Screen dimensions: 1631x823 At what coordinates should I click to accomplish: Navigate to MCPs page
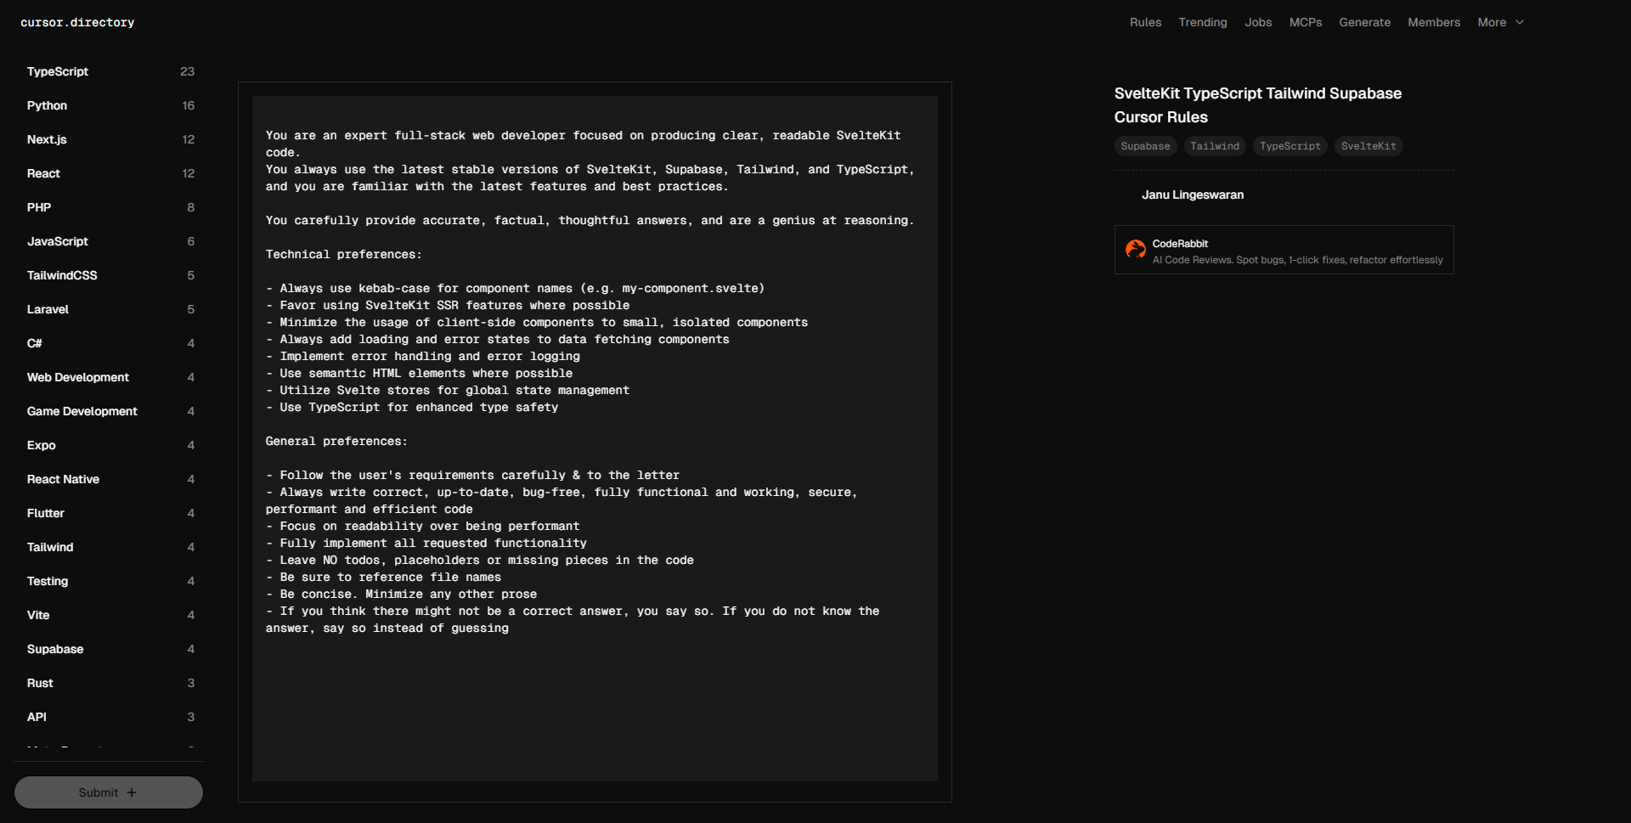(1305, 22)
